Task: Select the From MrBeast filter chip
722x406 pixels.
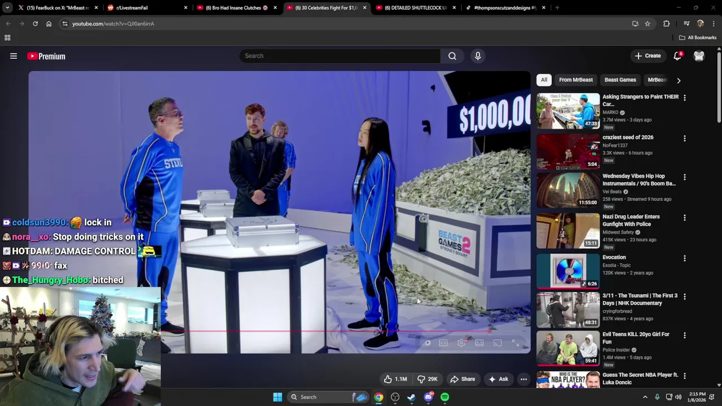Action: point(576,80)
